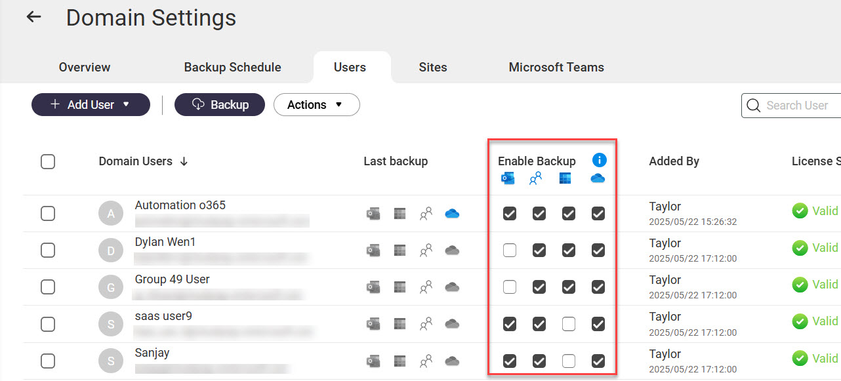Viewport: 841px width, 381px height.
Task: Click the blue info icon near Enable Backup
Action: (599, 160)
